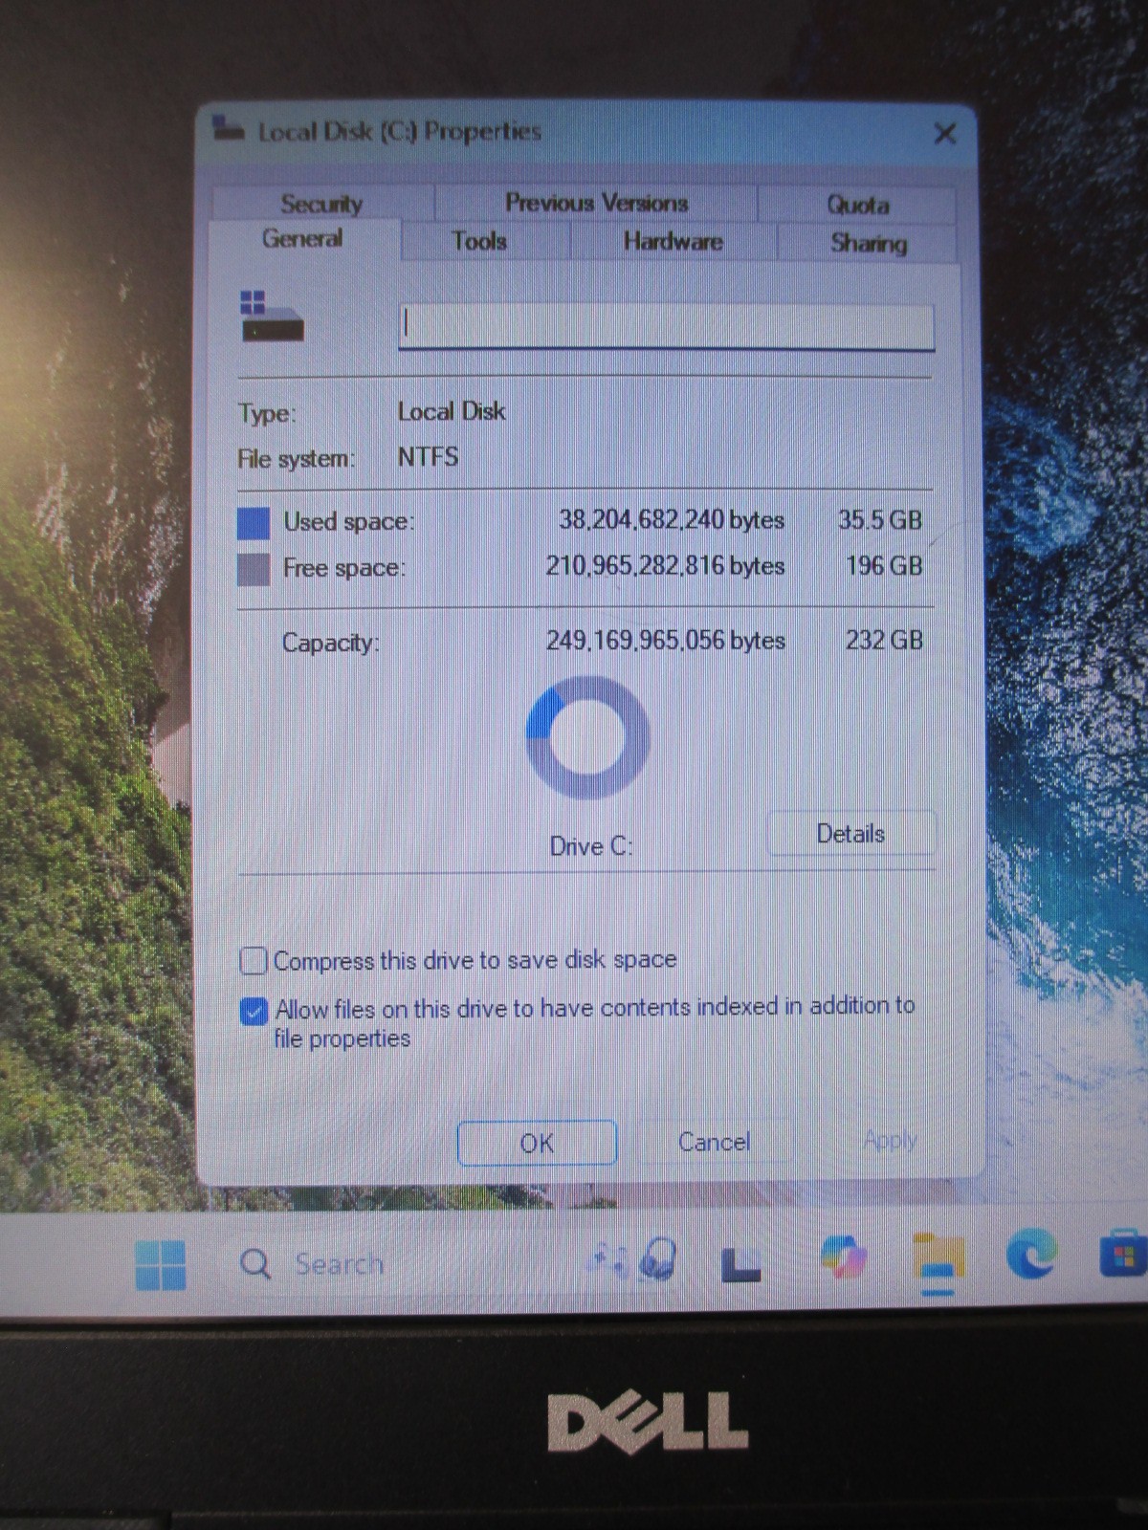Click the '232 GB' capacity text

[884, 640]
